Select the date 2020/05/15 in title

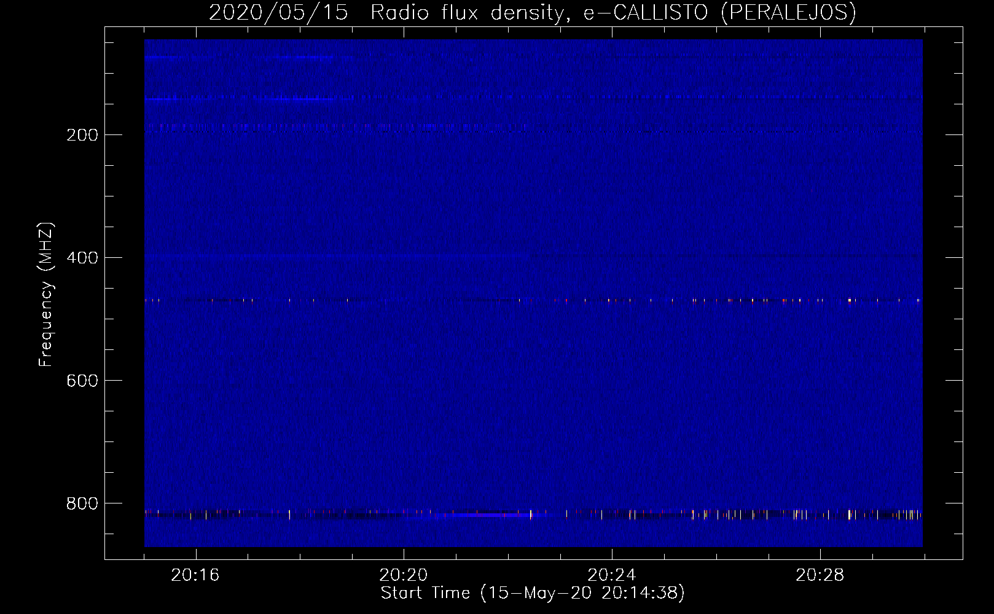coord(278,13)
